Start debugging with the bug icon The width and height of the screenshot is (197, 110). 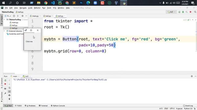point(183,12)
